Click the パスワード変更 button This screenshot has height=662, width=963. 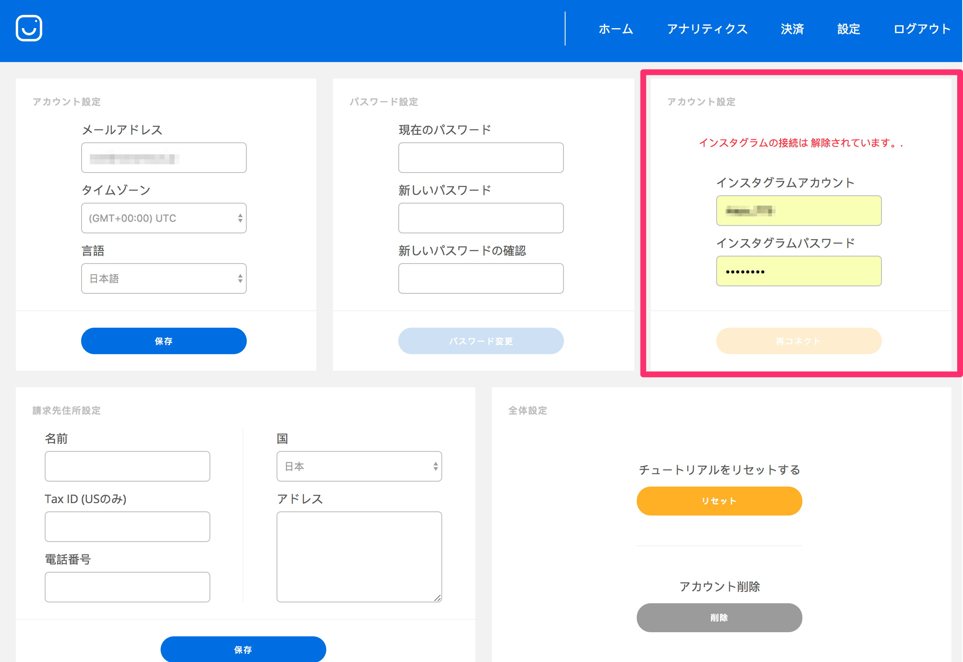pos(481,341)
